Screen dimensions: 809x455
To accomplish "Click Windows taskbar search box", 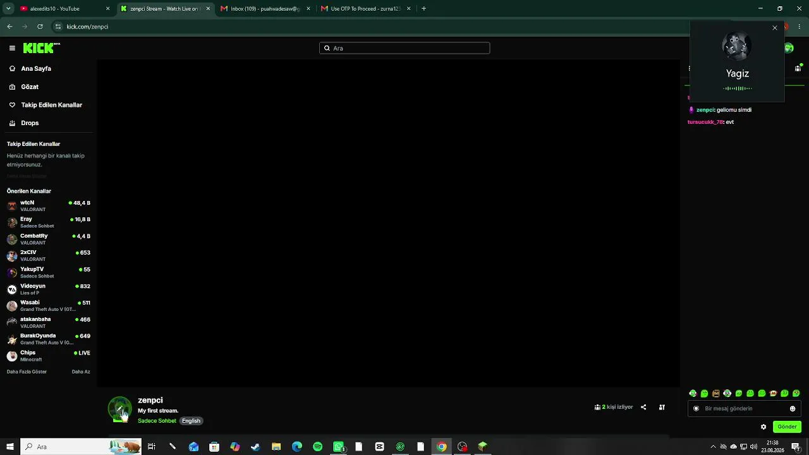I will point(81,447).
